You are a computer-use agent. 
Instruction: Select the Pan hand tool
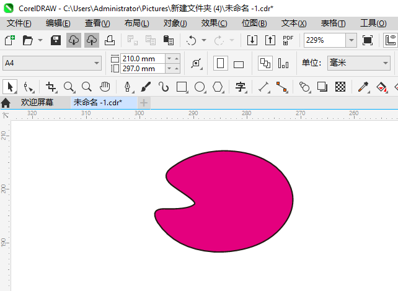(105, 87)
